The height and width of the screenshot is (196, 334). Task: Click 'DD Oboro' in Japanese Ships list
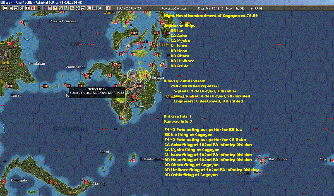tap(180, 56)
